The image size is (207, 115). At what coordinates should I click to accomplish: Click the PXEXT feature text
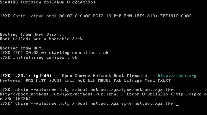164,80
